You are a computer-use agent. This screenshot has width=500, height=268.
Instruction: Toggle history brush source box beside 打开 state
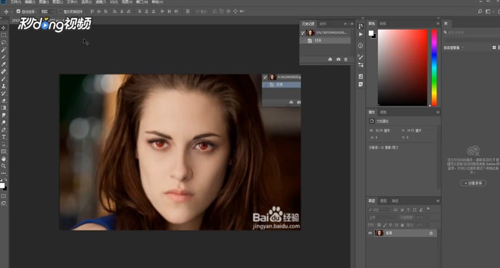[303, 40]
